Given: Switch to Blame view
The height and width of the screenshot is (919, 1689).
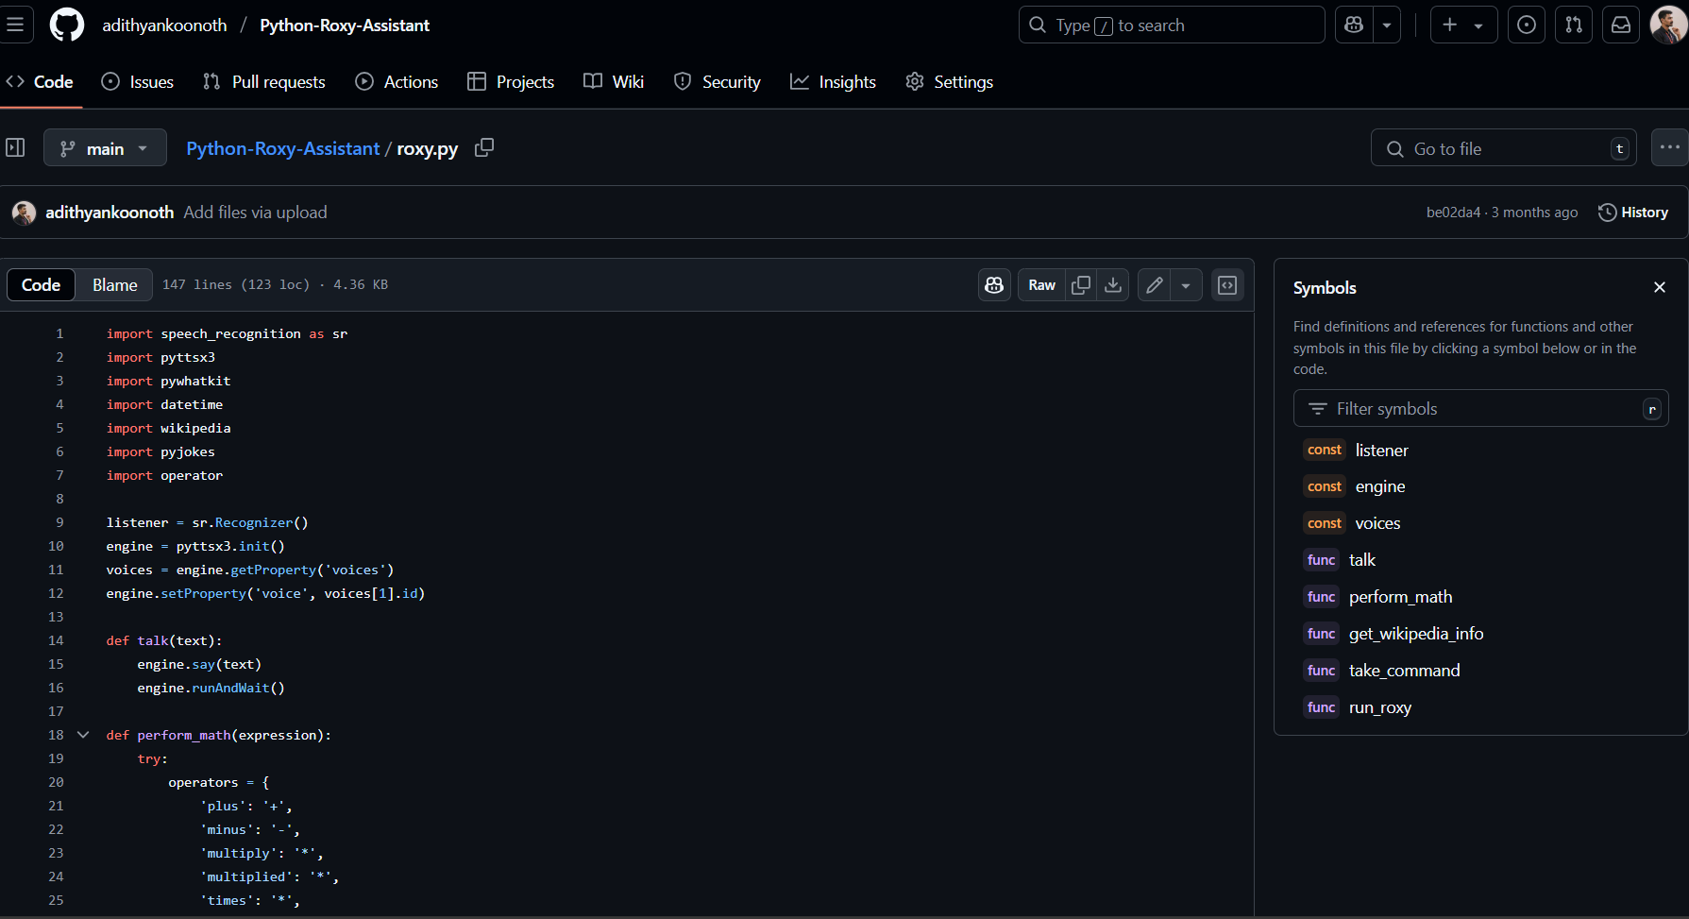Looking at the screenshot, I should point(114,285).
